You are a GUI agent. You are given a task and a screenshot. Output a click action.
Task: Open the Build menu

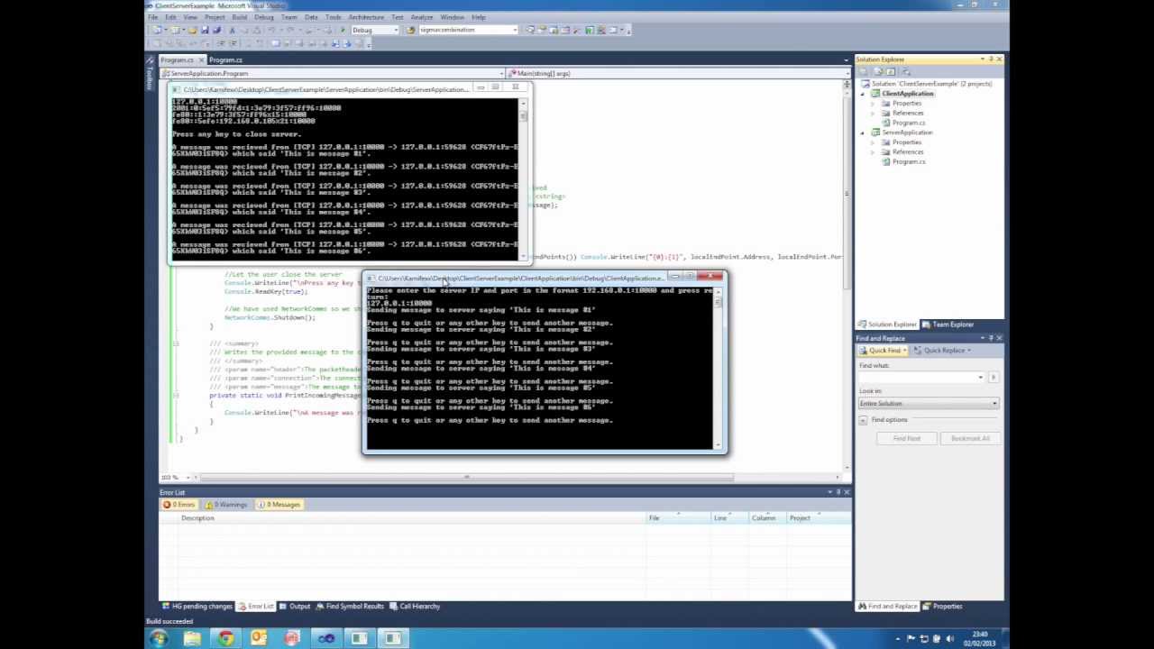coord(239,16)
